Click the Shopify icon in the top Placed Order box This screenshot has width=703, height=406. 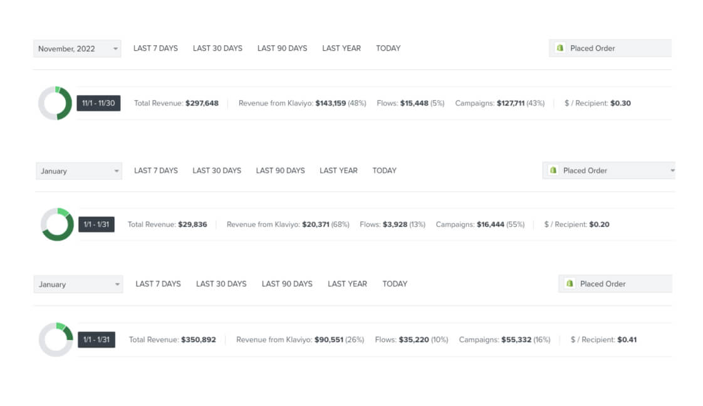click(x=560, y=48)
